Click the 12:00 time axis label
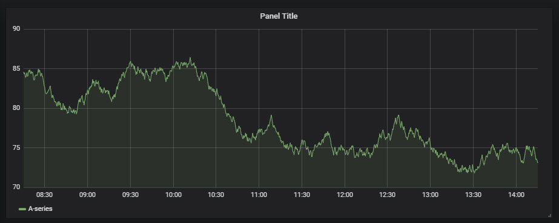Image resolution: width=559 pixels, height=223 pixels. (345, 195)
